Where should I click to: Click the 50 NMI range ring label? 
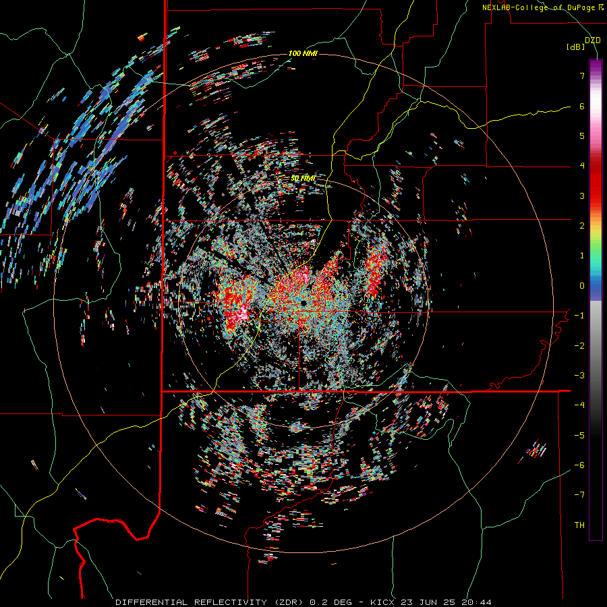tap(303, 179)
